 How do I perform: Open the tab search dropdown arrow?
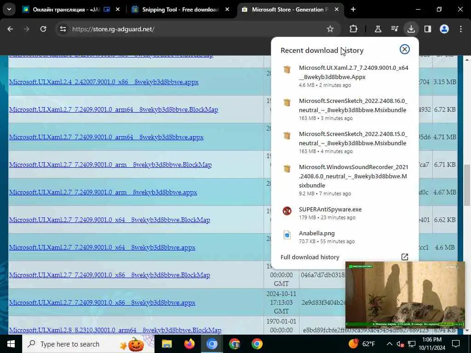click(9, 9)
